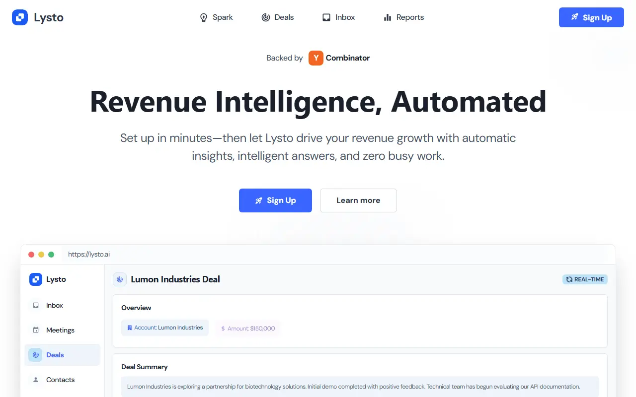Click the sidebar Meetings calendar icon
The height and width of the screenshot is (397, 636).
[36, 330]
